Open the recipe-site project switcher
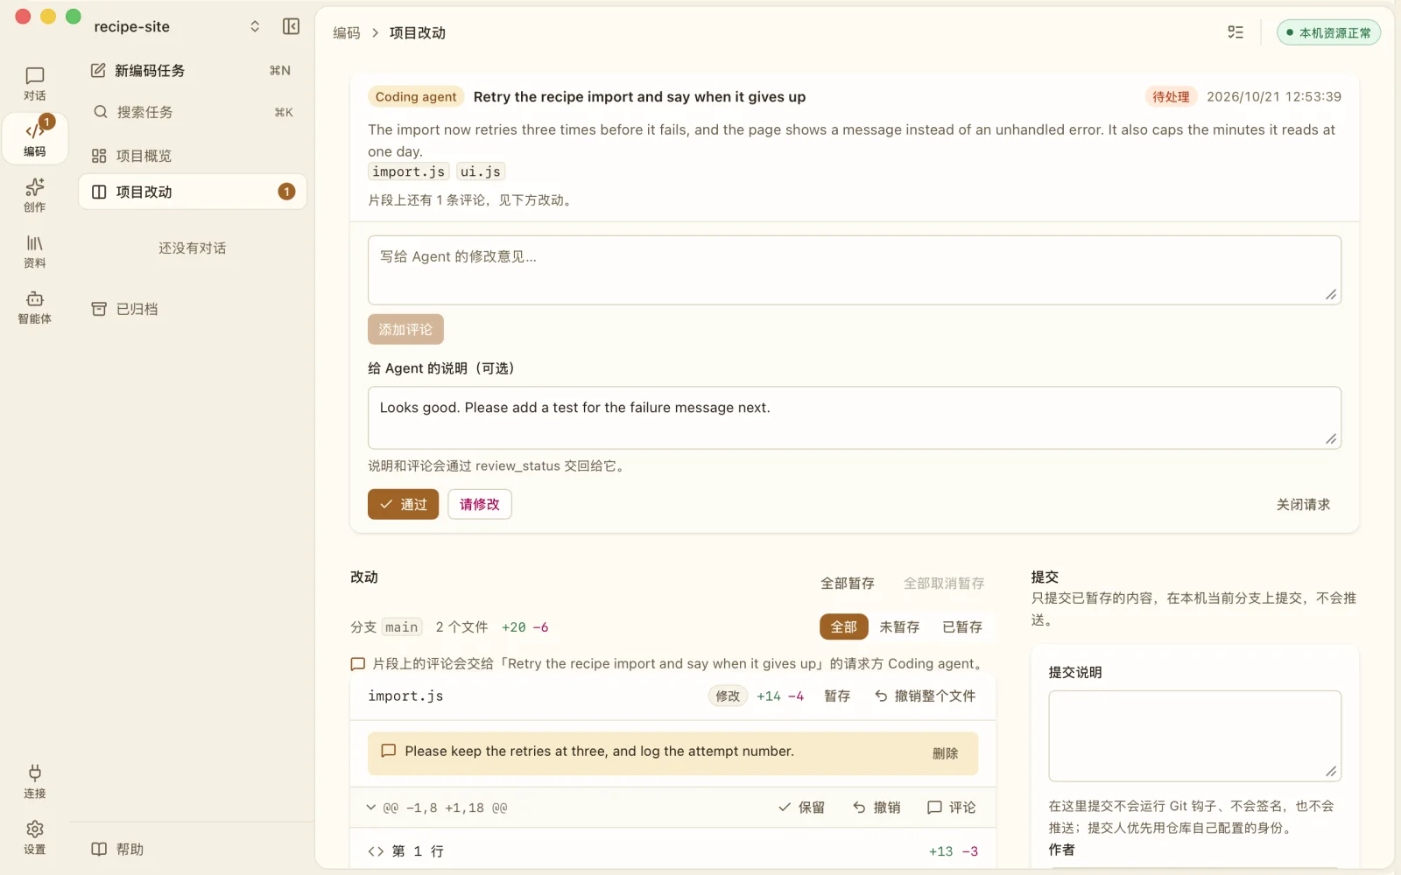The width and height of the screenshot is (1401, 875). point(176,26)
